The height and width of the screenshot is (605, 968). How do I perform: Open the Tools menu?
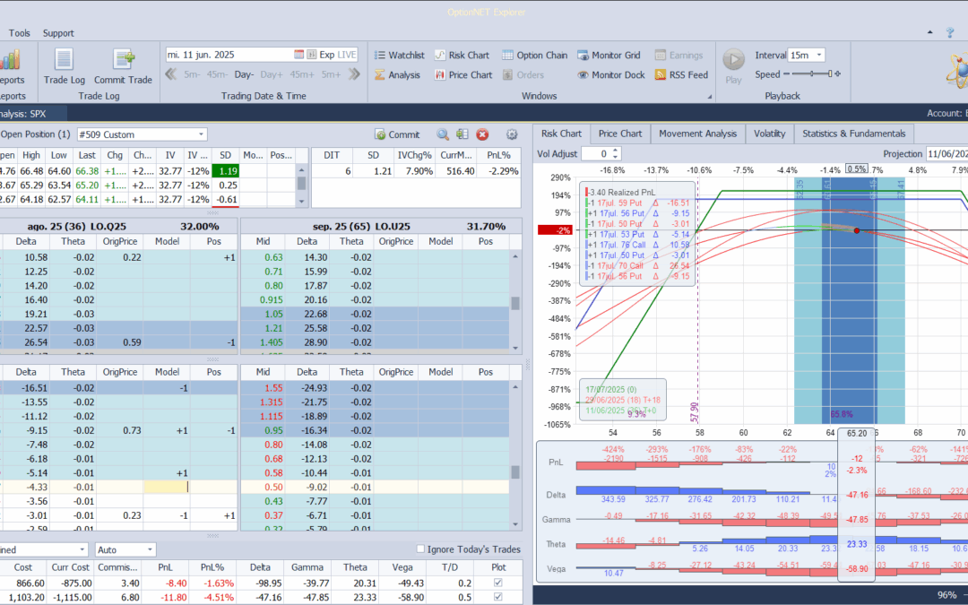[x=19, y=33]
